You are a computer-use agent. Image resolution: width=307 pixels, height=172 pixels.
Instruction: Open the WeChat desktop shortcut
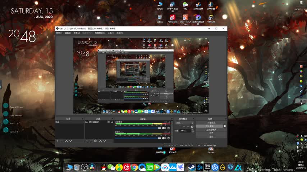[185, 6]
